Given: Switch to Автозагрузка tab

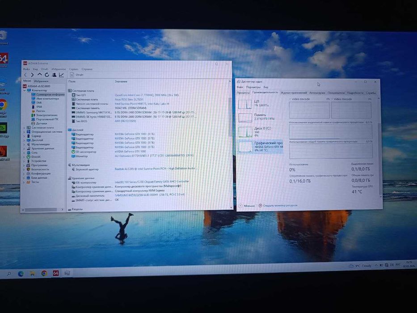Looking at the screenshot, I should click(317, 93).
